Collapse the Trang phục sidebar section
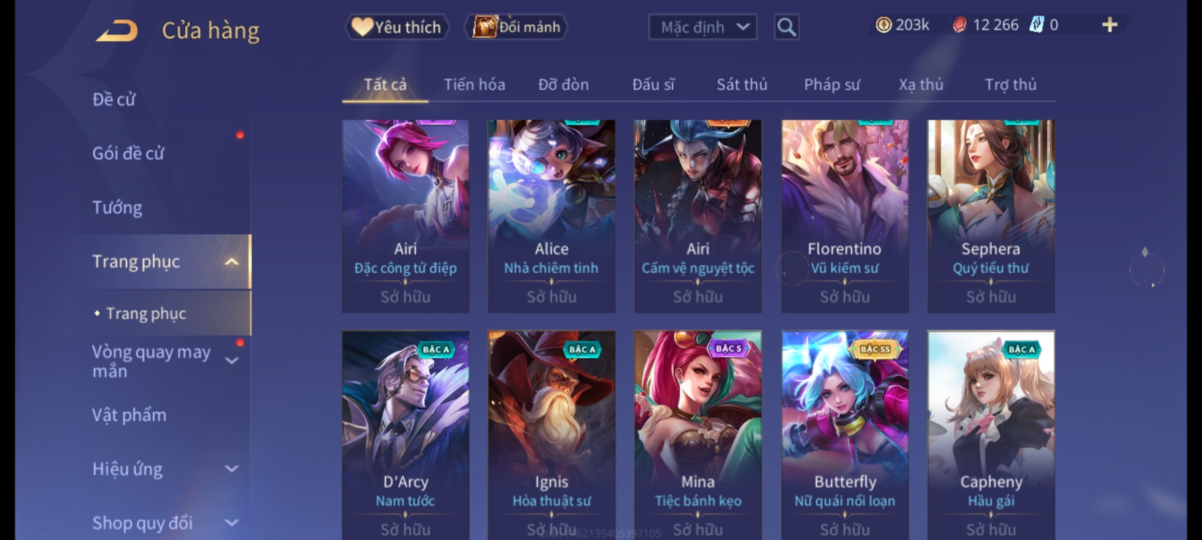The width and height of the screenshot is (1202, 540). point(231,261)
